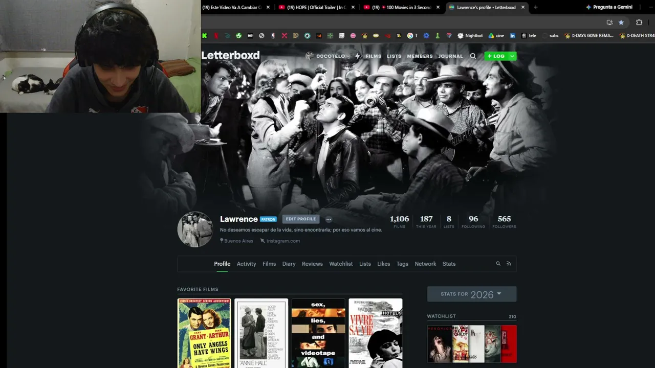Click the Letterboxd logo
The image size is (655, 368).
(x=230, y=55)
